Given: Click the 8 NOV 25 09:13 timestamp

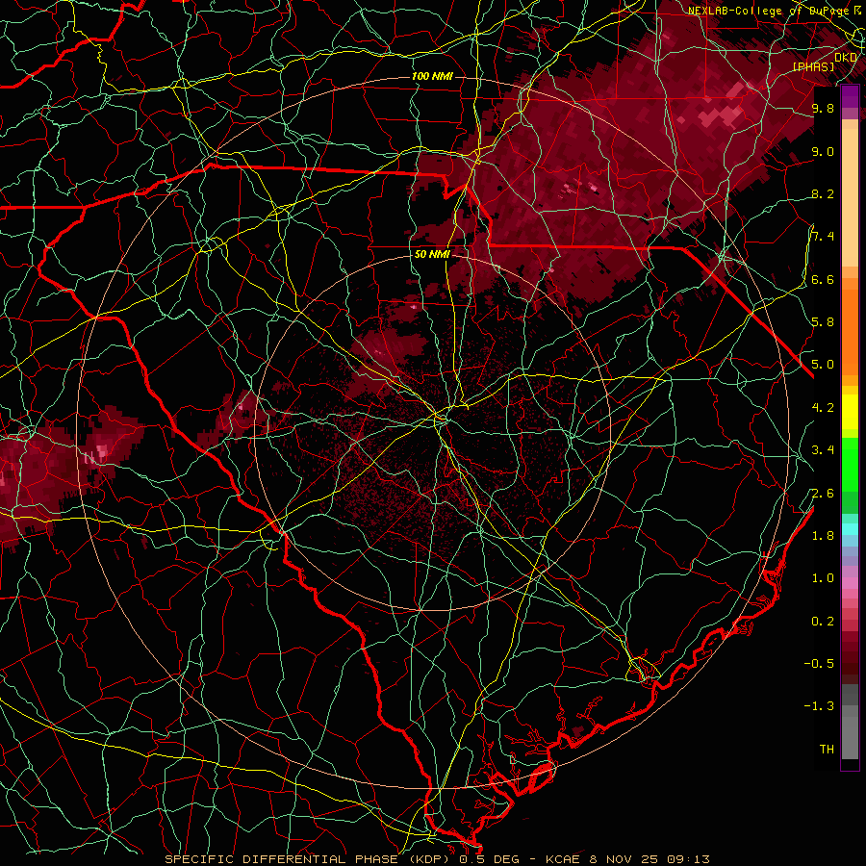Looking at the screenshot, I should tap(649, 859).
